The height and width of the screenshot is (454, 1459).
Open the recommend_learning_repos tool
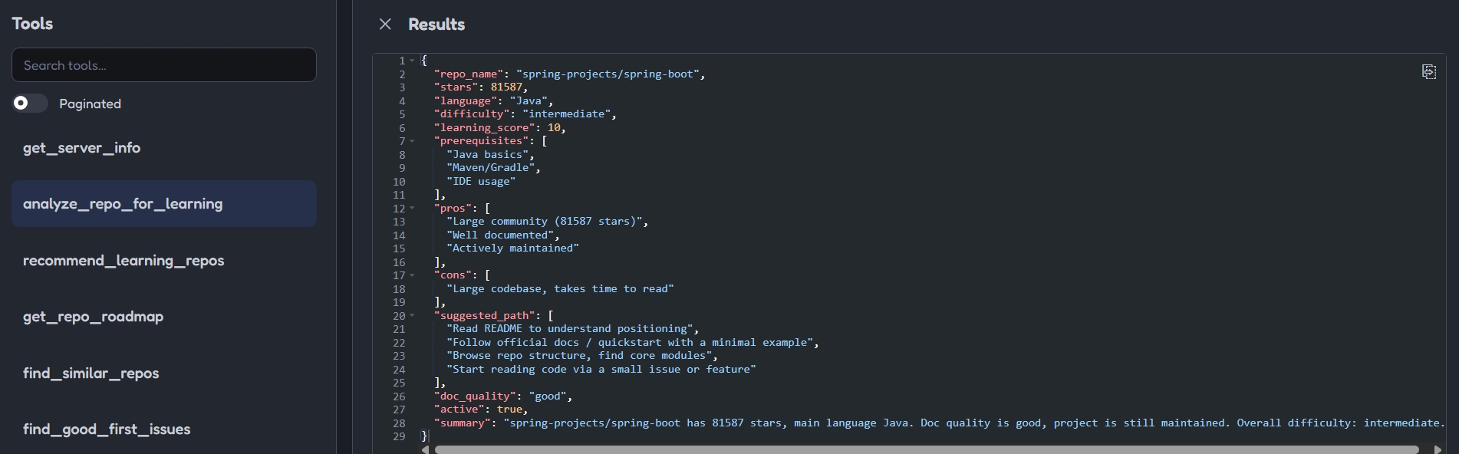(x=164, y=261)
